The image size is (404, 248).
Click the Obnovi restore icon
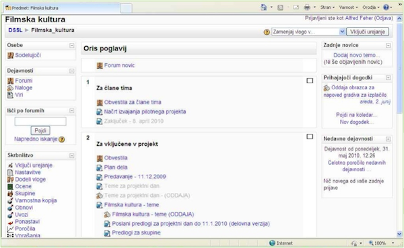click(x=10, y=208)
